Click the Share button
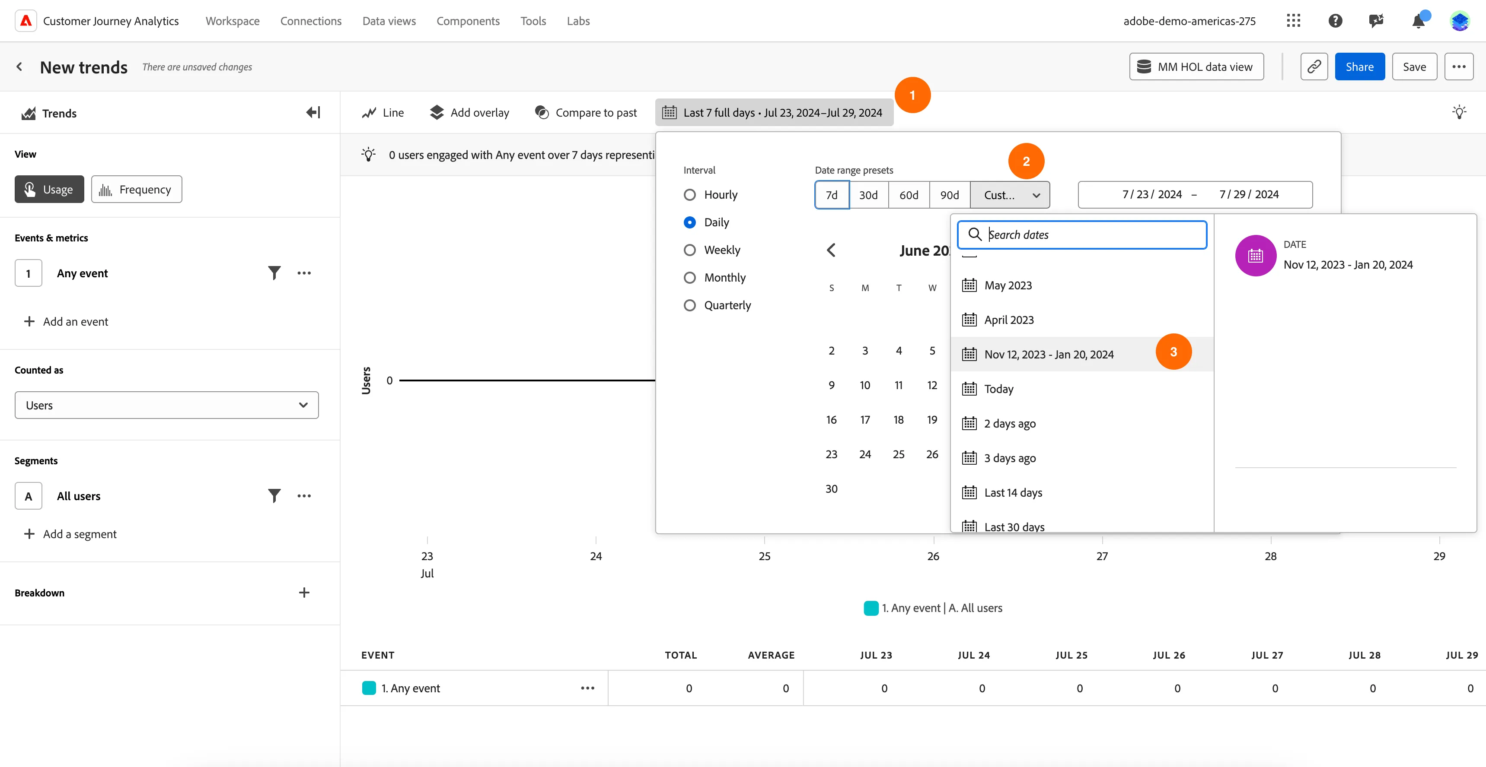Screen dimensions: 1486x767 pos(1360,67)
